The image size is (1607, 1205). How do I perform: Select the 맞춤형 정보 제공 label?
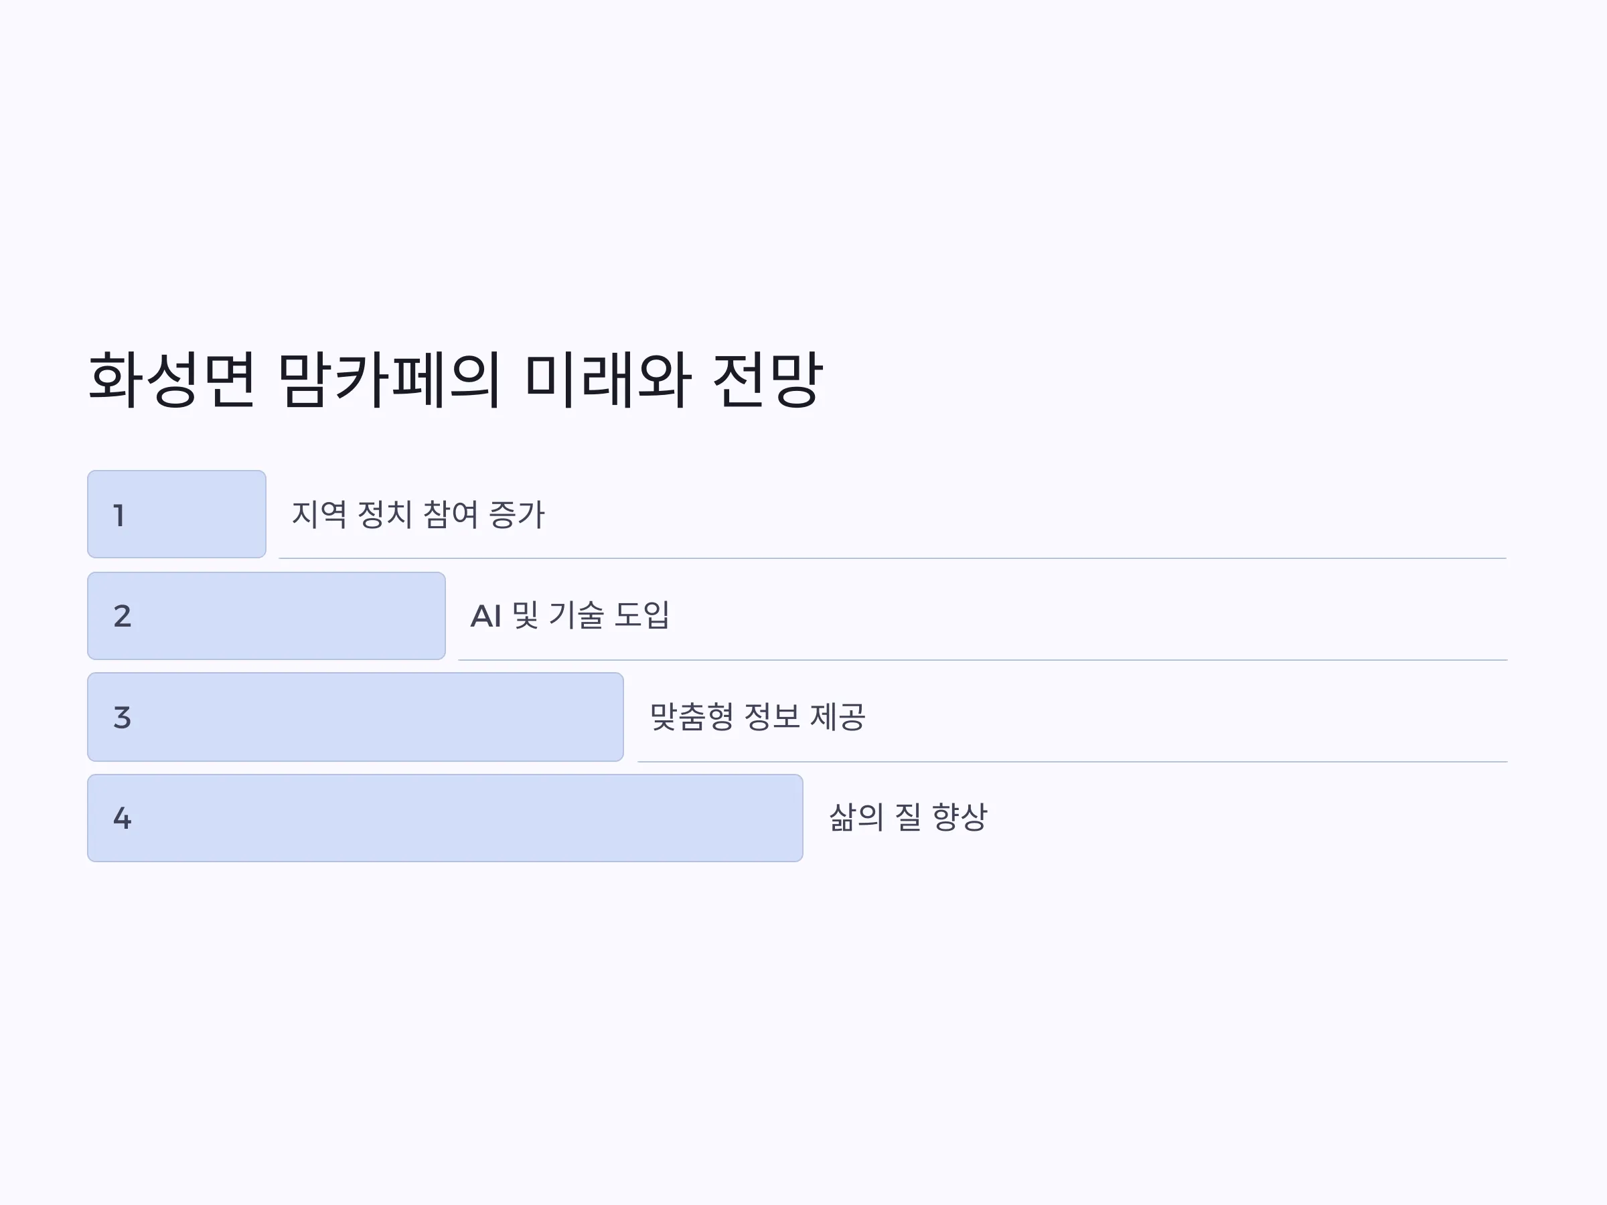tap(758, 717)
